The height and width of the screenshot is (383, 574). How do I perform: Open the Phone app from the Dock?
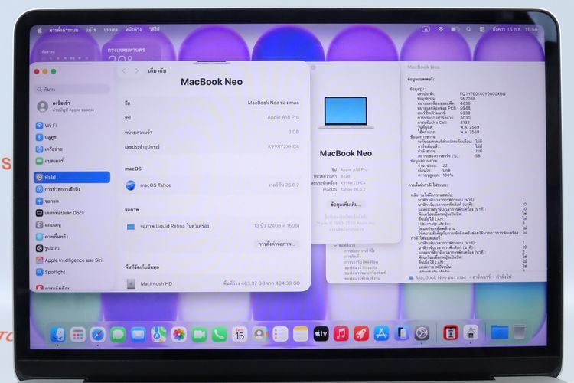220,334
